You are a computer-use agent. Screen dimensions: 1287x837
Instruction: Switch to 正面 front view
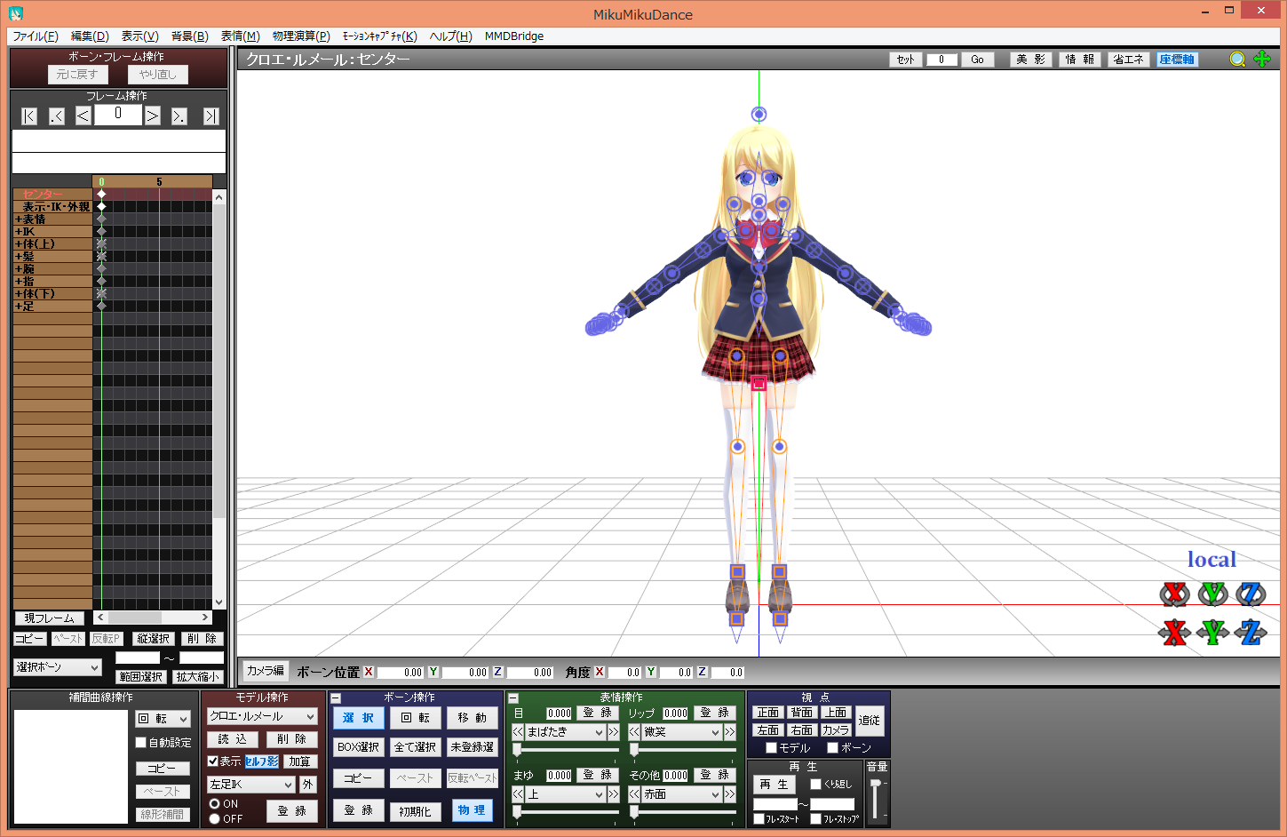[x=768, y=713]
